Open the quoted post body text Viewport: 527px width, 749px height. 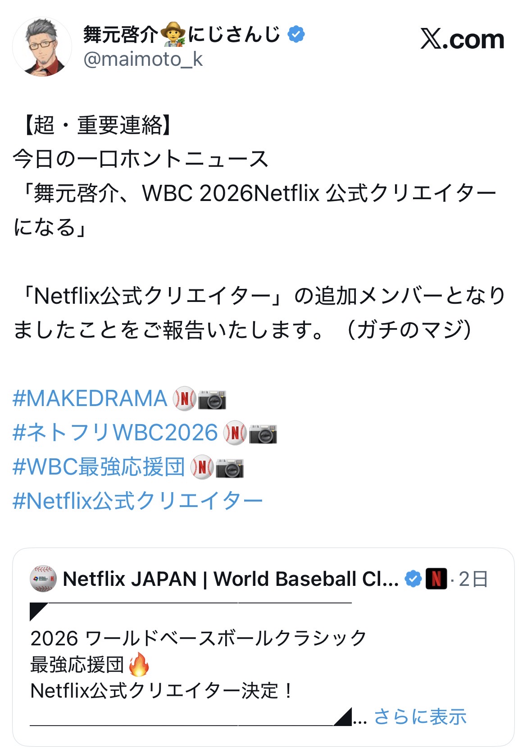coord(198,664)
